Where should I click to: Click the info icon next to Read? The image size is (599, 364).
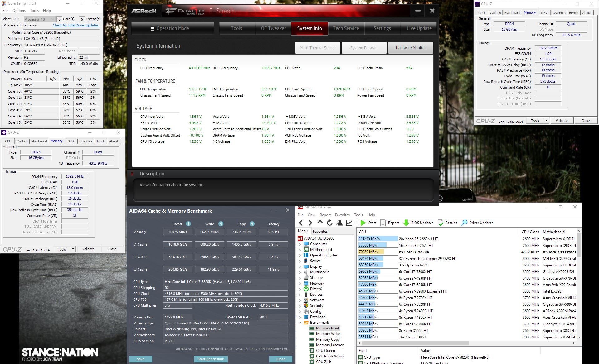point(188,224)
